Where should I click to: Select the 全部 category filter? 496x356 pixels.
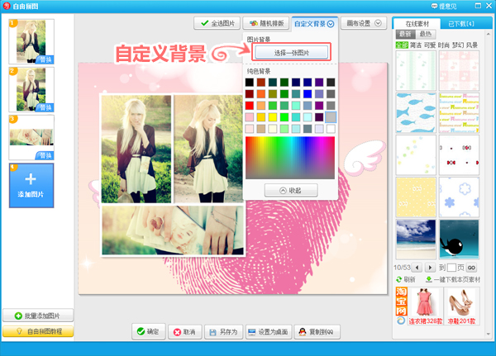coord(402,45)
